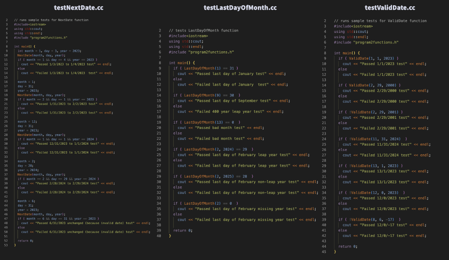Viewport: 449px width, 260px height.
Task: Click the testValidDate.cc file title
Action: [x=389, y=8]
